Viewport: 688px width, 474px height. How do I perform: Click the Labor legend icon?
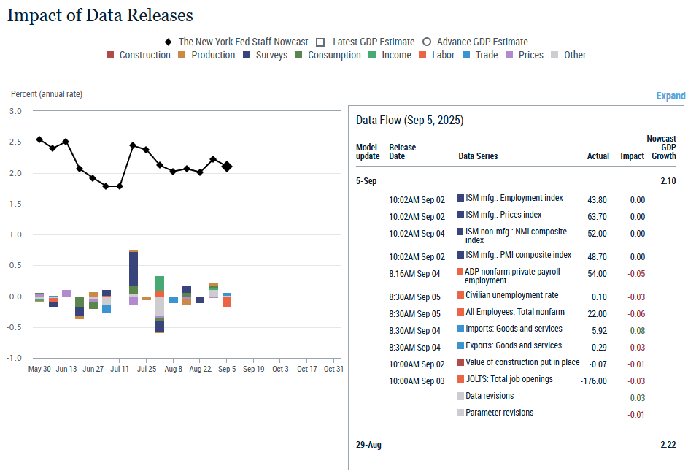[x=422, y=56]
